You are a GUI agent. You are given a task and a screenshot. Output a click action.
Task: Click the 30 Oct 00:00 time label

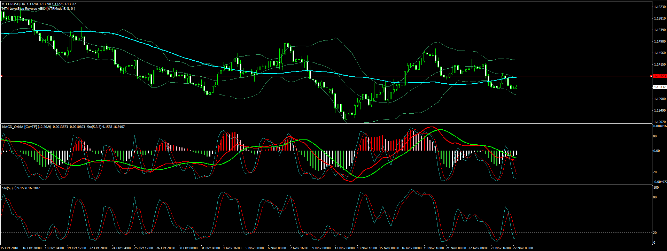tap(188, 248)
